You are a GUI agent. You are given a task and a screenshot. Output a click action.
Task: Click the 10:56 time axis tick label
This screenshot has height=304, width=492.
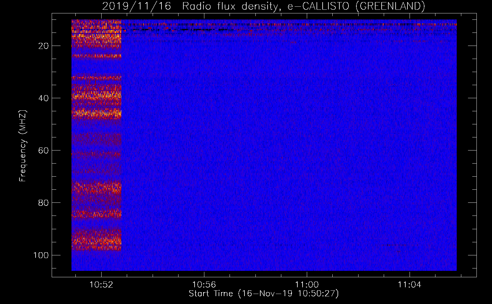coord(204,285)
